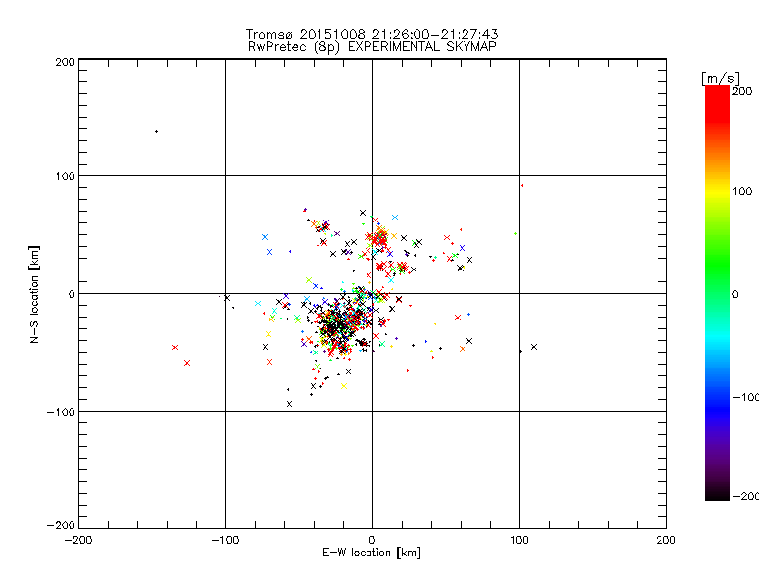The width and height of the screenshot is (784, 588).
Task: Click the 'E-W location [km]' axis label
Action: (x=371, y=553)
